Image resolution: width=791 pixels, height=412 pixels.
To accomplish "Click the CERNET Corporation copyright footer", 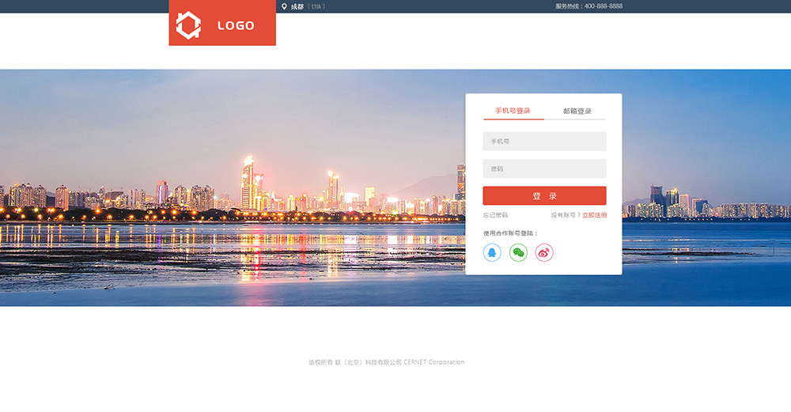I will point(386,362).
